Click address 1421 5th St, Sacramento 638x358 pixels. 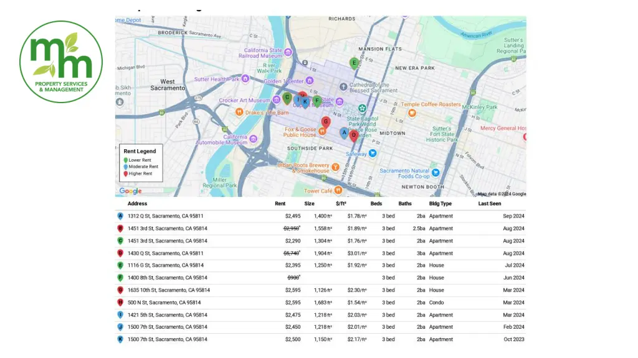coord(167,315)
